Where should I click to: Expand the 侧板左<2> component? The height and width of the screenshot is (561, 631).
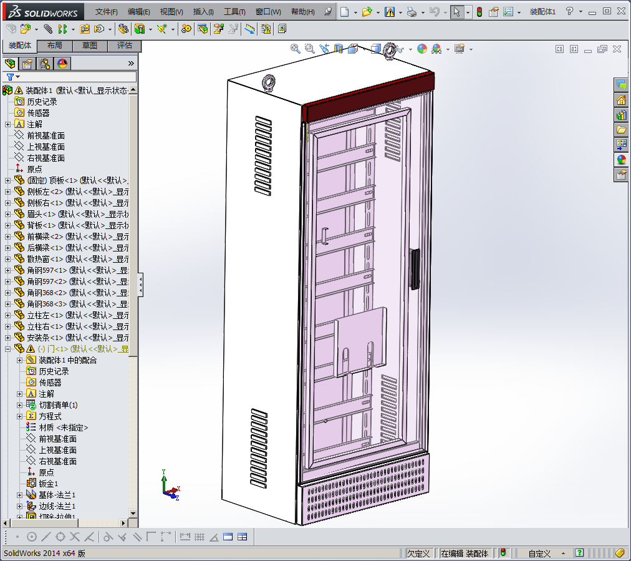point(7,192)
